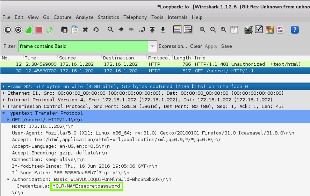This screenshot has height=196, width=310.
Task: Expand the GET /secret/ request line
Action: click(8, 120)
